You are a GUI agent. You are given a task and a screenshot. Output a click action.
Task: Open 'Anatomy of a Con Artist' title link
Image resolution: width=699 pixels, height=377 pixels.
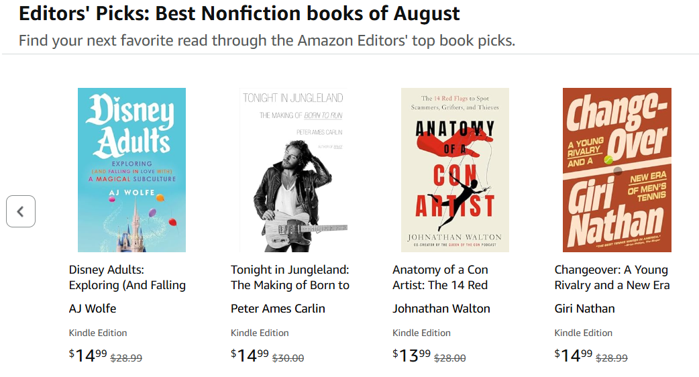pos(440,277)
